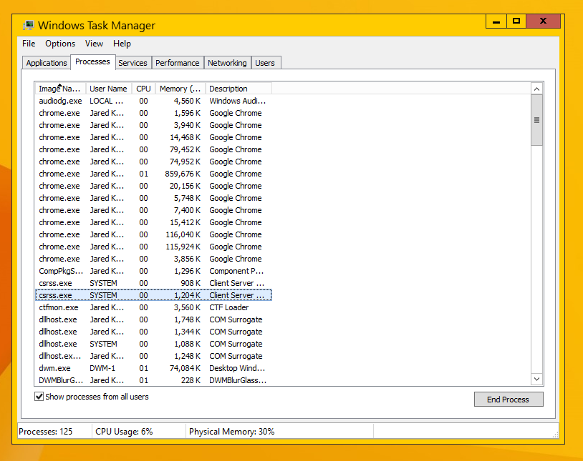Open the View menu
Screen dimensions: 583x461
94,44
